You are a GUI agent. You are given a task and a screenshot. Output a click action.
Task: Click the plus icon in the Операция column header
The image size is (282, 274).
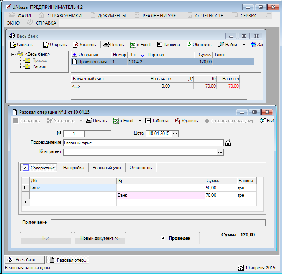(74, 55)
